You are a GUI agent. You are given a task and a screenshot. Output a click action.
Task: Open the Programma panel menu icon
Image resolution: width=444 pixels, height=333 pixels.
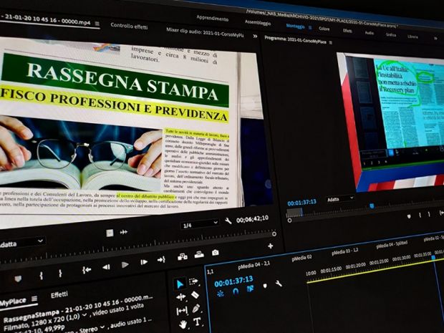click(330, 42)
